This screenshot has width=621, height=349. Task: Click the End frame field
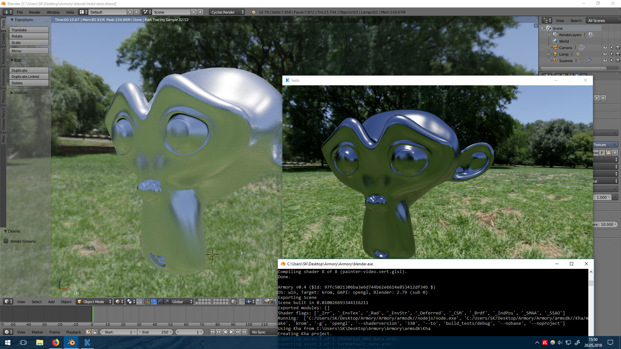click(x=156, y=332)
